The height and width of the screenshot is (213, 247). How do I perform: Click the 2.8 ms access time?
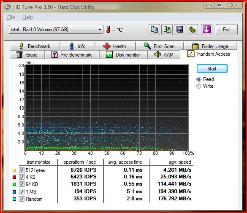[x=135, y=199]
